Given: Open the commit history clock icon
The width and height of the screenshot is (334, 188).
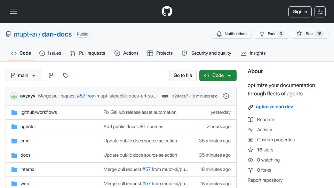Looking at the screenshot, I should (x=226, y=96).
